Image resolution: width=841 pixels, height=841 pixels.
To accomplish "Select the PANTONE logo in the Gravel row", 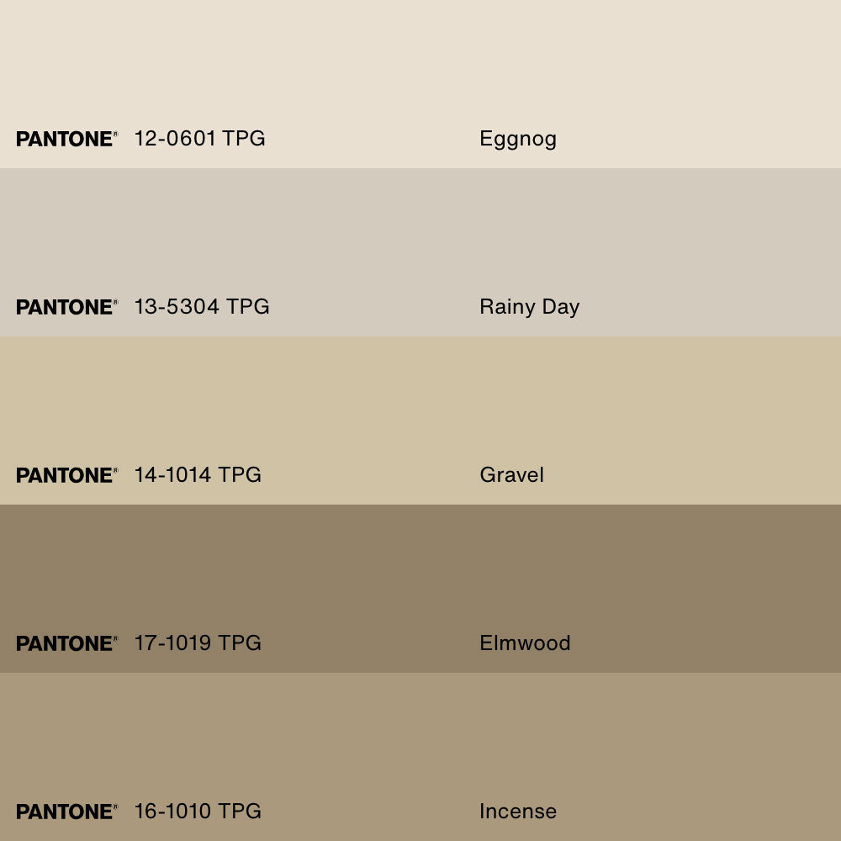I will point(66,475).
